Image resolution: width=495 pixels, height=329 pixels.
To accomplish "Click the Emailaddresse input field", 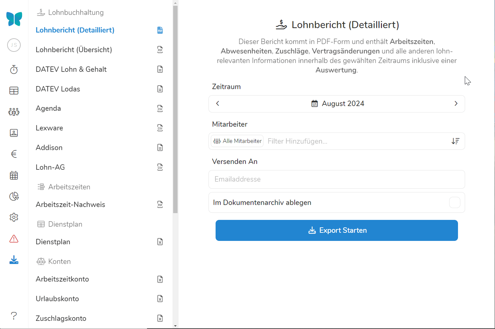I will click(336, 179).
